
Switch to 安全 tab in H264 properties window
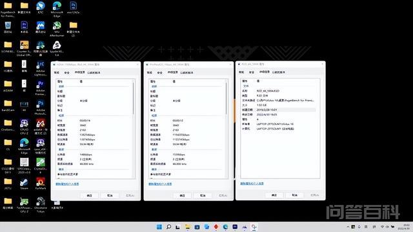coord(67,73)
